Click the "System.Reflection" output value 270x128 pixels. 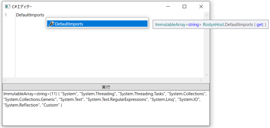pos(21,105)
